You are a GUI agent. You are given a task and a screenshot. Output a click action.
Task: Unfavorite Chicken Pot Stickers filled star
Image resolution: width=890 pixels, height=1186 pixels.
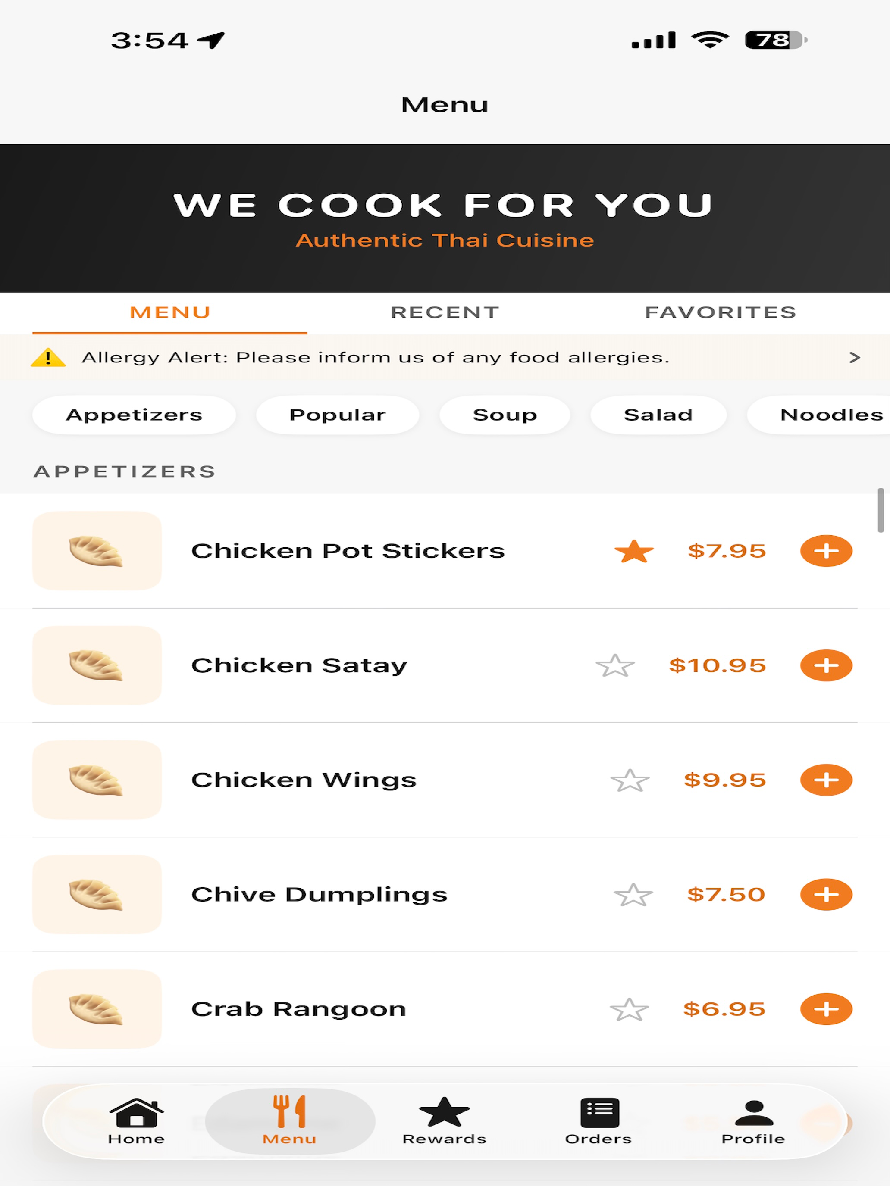pos(633,551)
